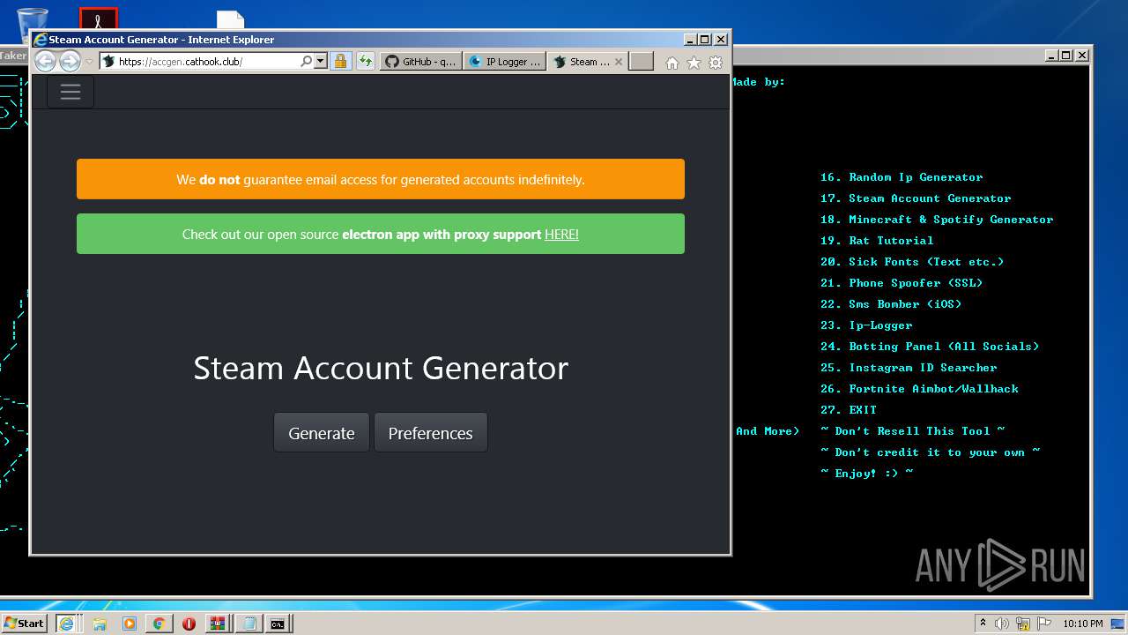Click the refresh/compatibility view icon

pyautogui.click(x=365, y=62)
